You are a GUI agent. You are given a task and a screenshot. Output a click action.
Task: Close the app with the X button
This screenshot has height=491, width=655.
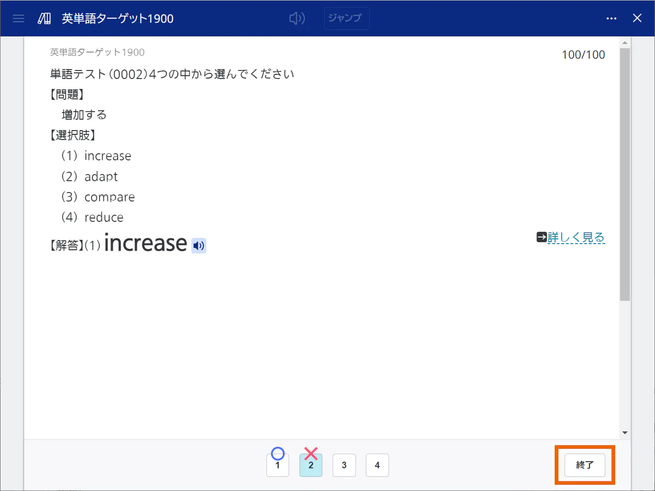637,18
